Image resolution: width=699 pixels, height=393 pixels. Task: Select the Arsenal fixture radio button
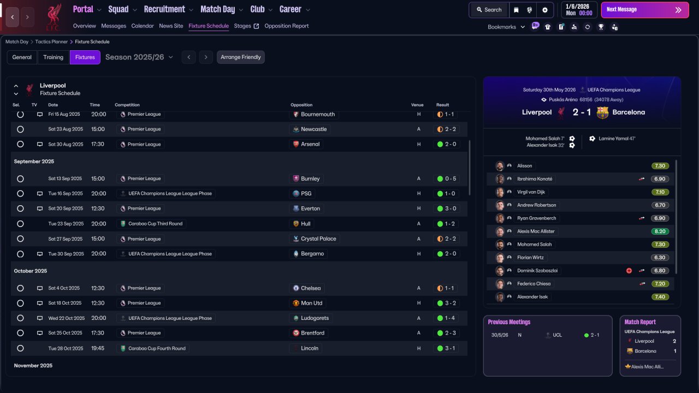[20, 145]
